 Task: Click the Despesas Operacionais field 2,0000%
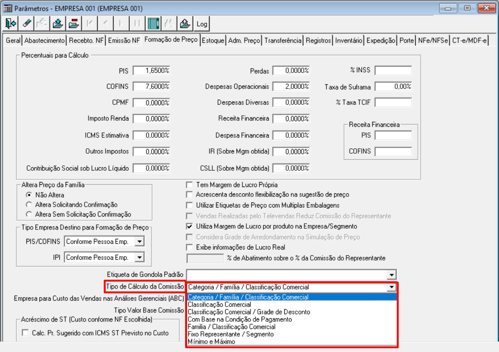point(291,86)
